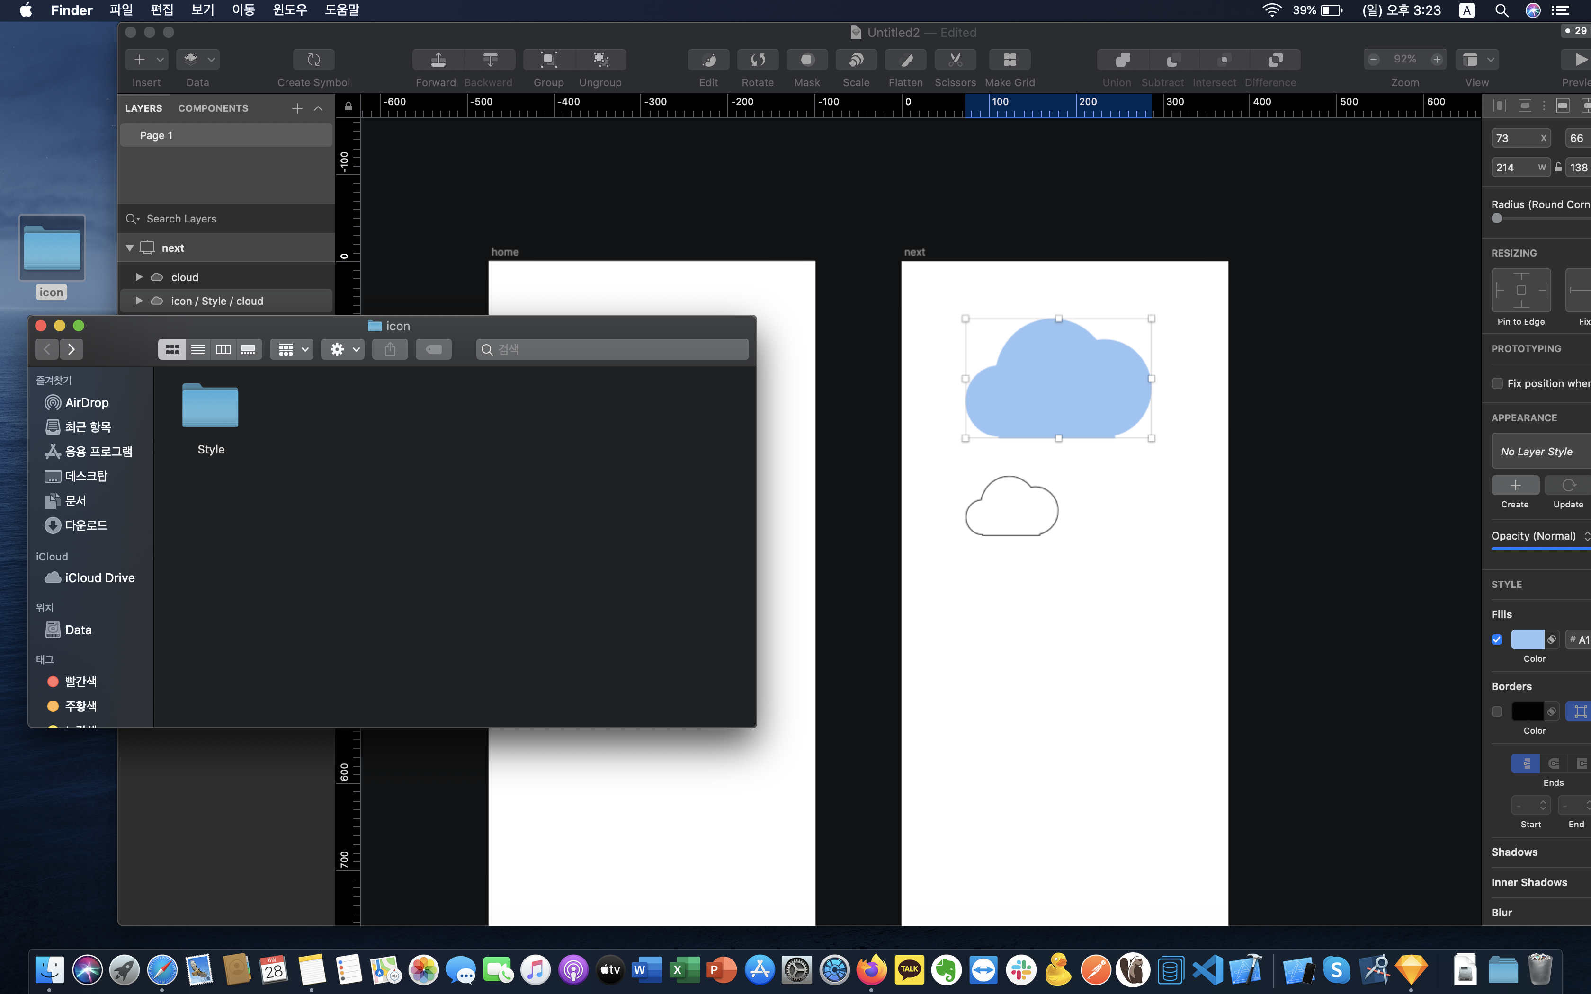Click the Finder share button
The image size is (1591, 994).
pyautogui.click(x=390, y=349)
